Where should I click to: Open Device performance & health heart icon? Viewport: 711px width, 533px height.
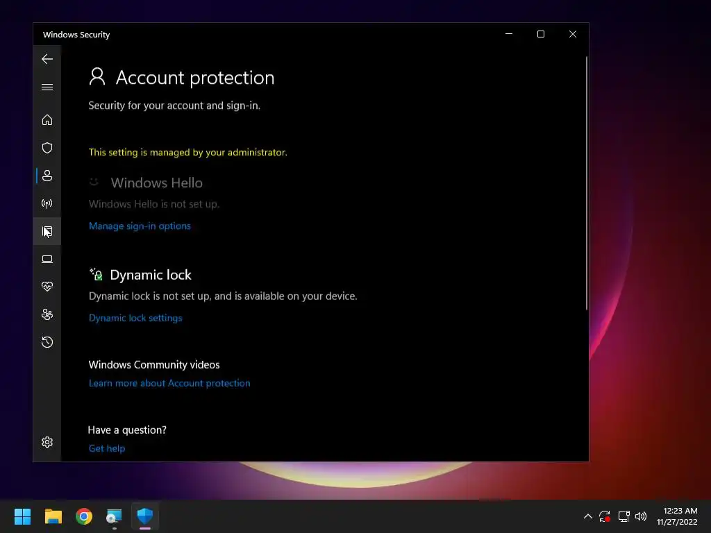[47, 287]
